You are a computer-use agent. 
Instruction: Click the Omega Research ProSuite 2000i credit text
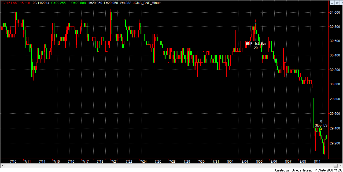(309, 170)
